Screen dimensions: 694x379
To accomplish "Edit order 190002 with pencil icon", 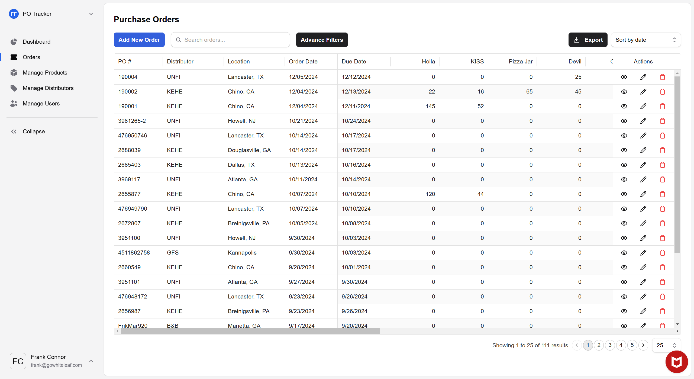I will coord(643,92).
